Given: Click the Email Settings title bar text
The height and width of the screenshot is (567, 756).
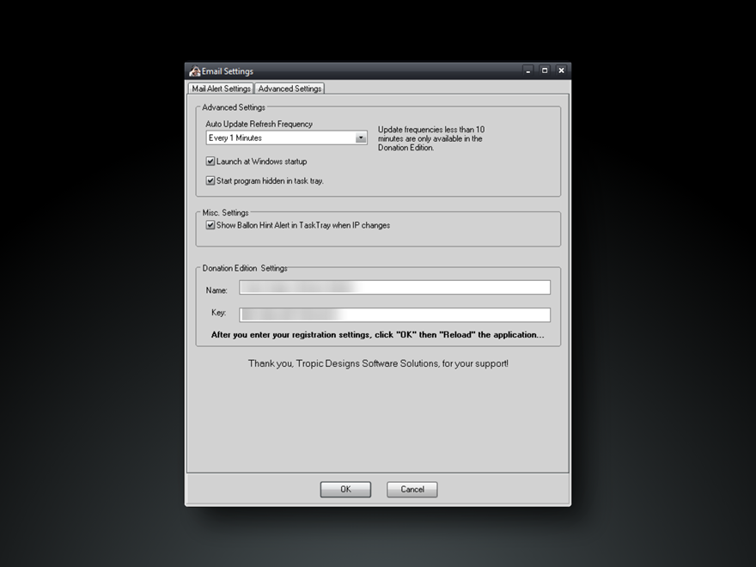Looking at the screenshot, I should pos(228,71).
